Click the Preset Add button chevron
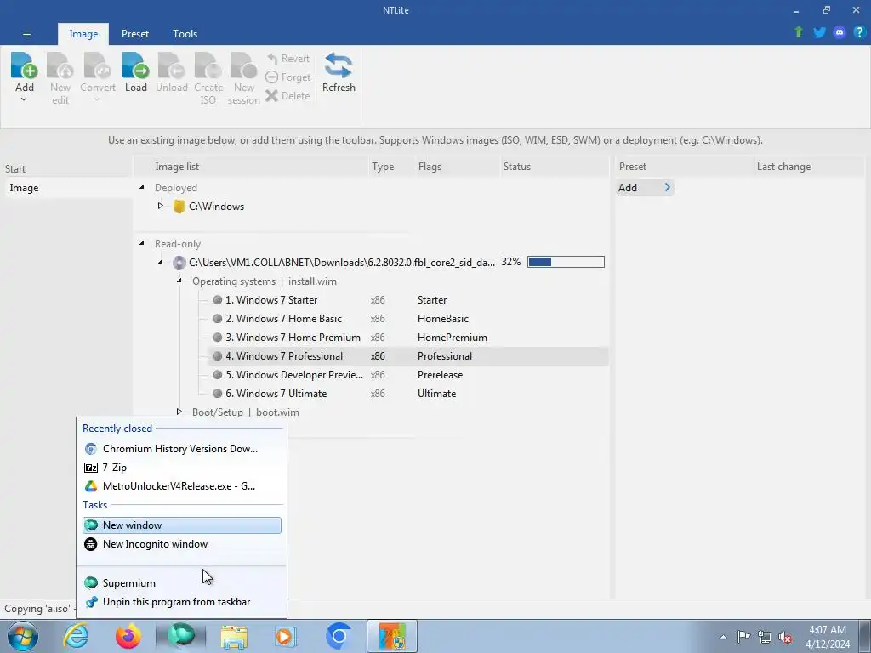 (667, 188)
